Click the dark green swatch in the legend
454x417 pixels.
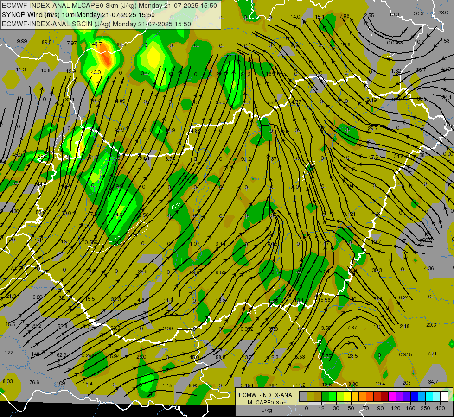(325, 396)
